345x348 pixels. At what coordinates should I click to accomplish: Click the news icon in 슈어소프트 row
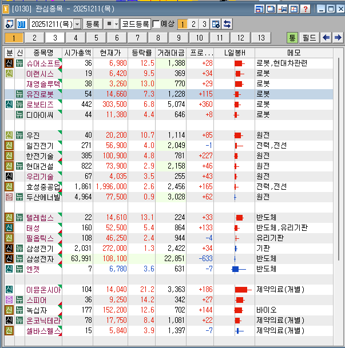point(19,63)
